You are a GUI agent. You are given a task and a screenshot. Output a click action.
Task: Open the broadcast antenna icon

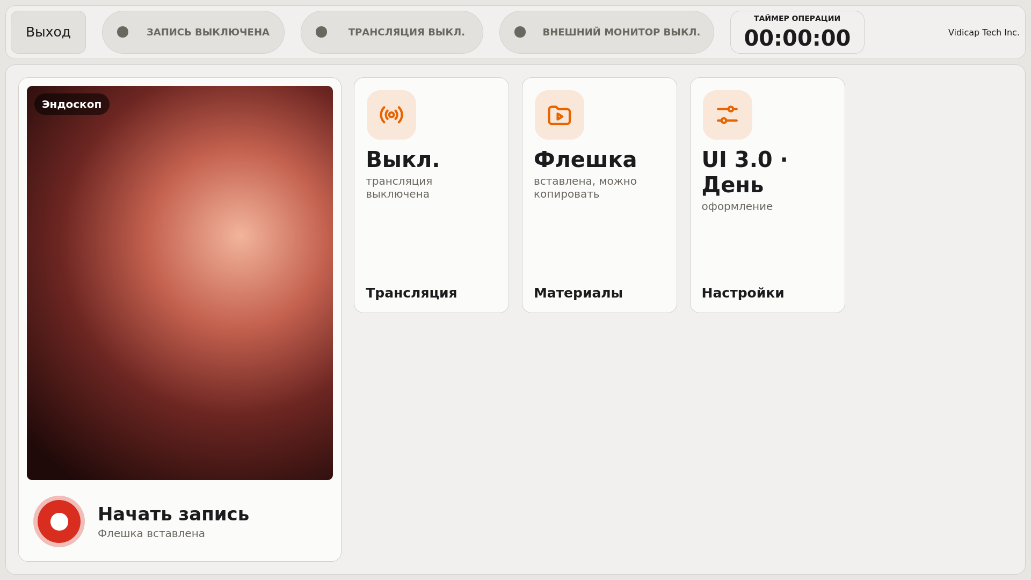391,115
